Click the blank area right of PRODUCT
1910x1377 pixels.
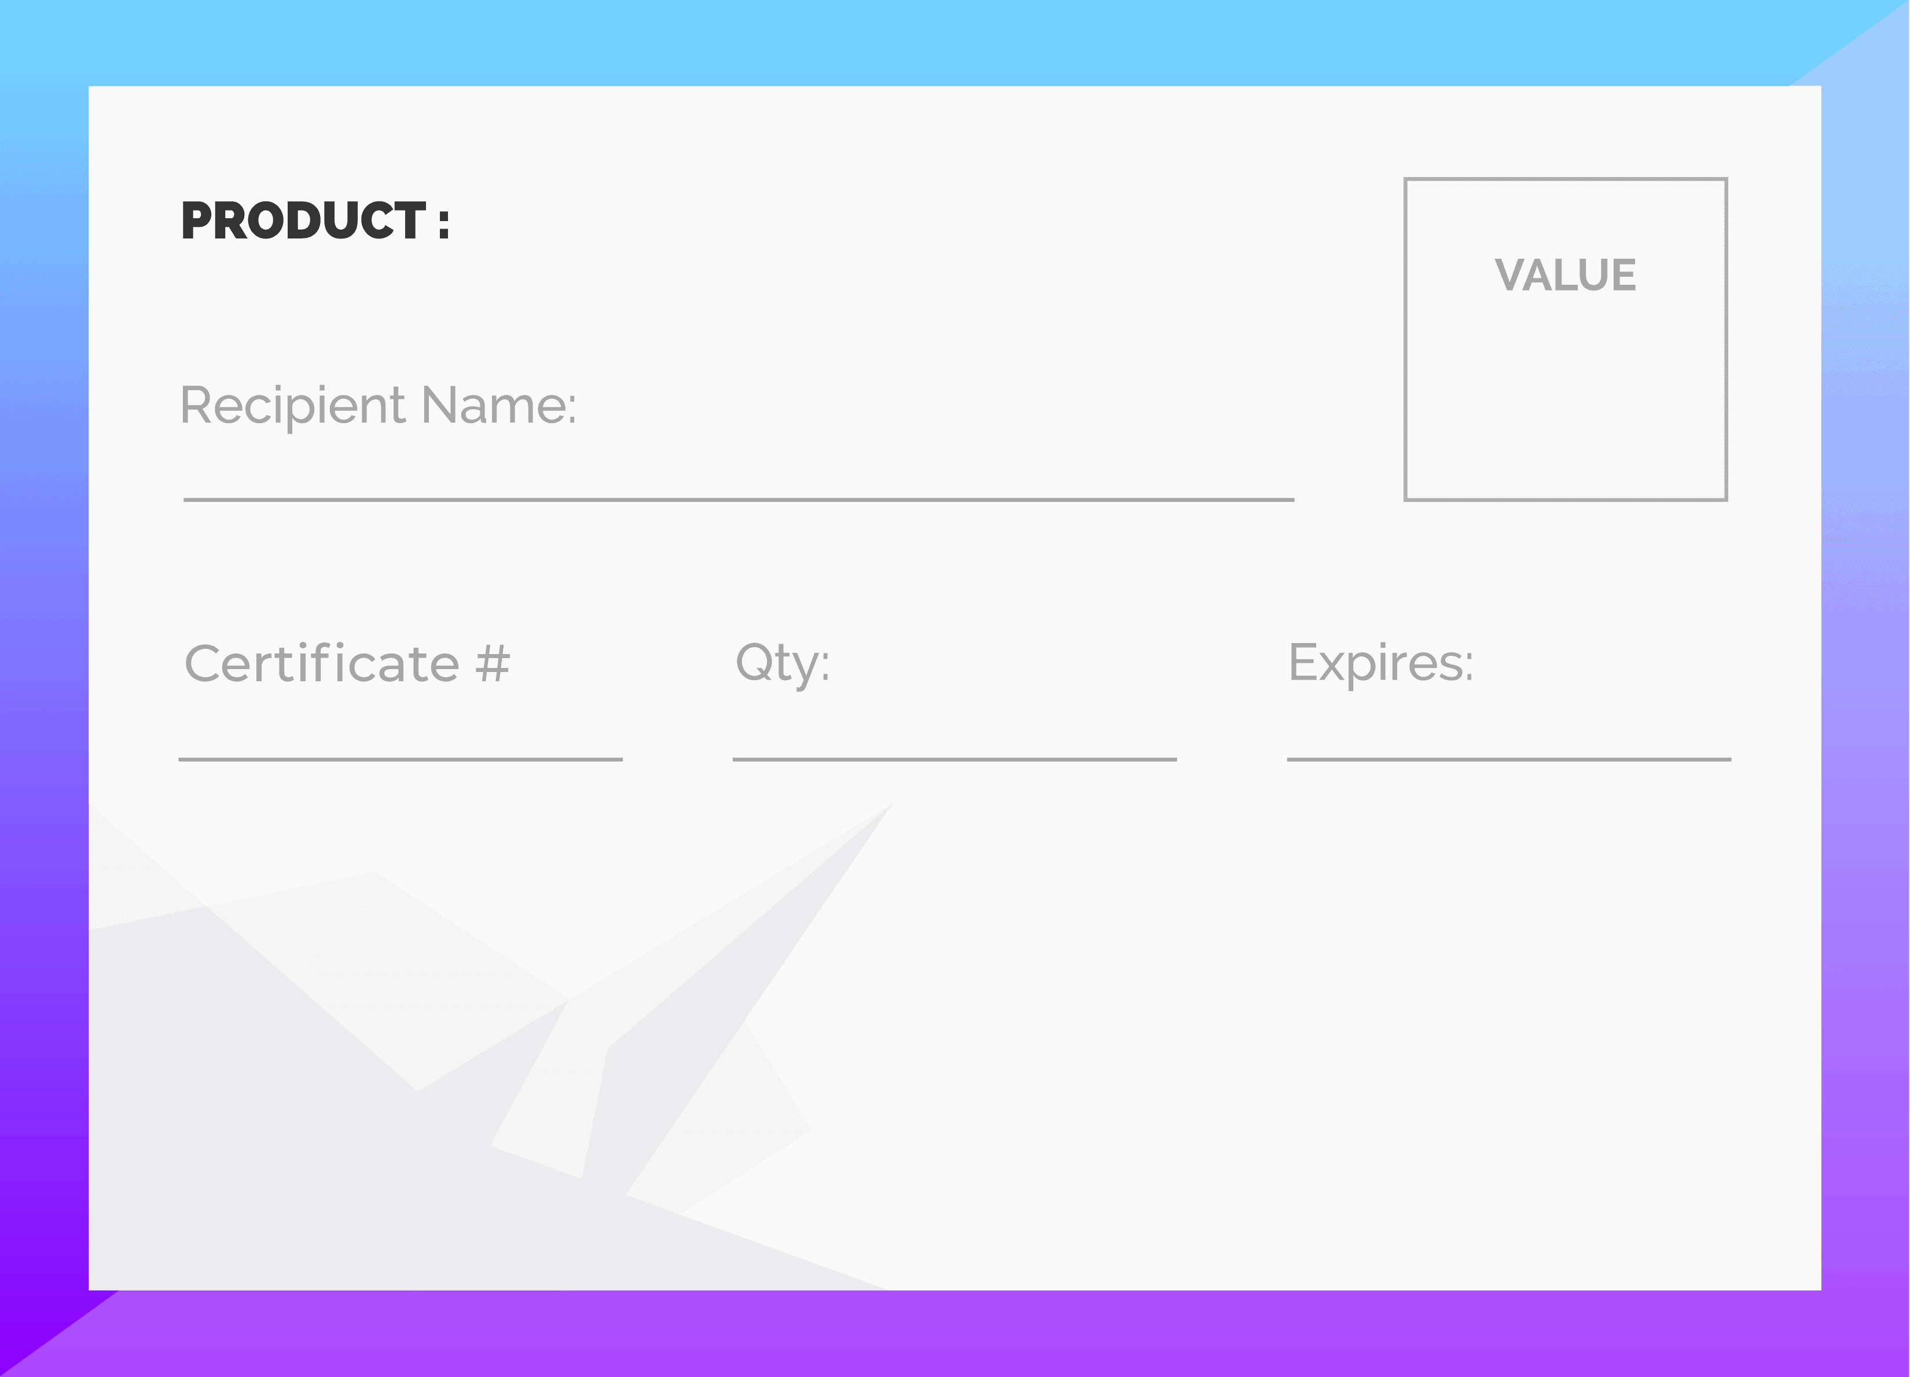[842, 221]
